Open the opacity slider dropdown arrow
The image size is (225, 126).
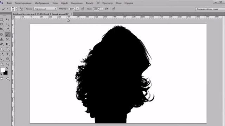(77, 9)
